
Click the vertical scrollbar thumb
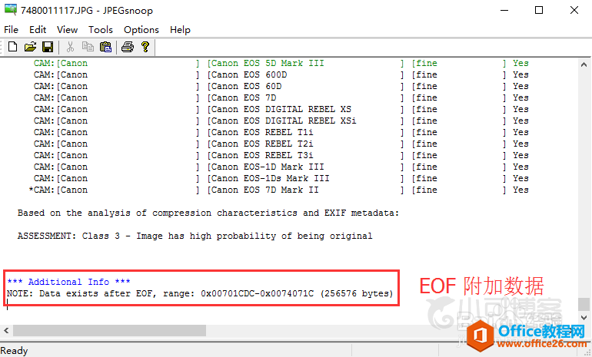584,304
